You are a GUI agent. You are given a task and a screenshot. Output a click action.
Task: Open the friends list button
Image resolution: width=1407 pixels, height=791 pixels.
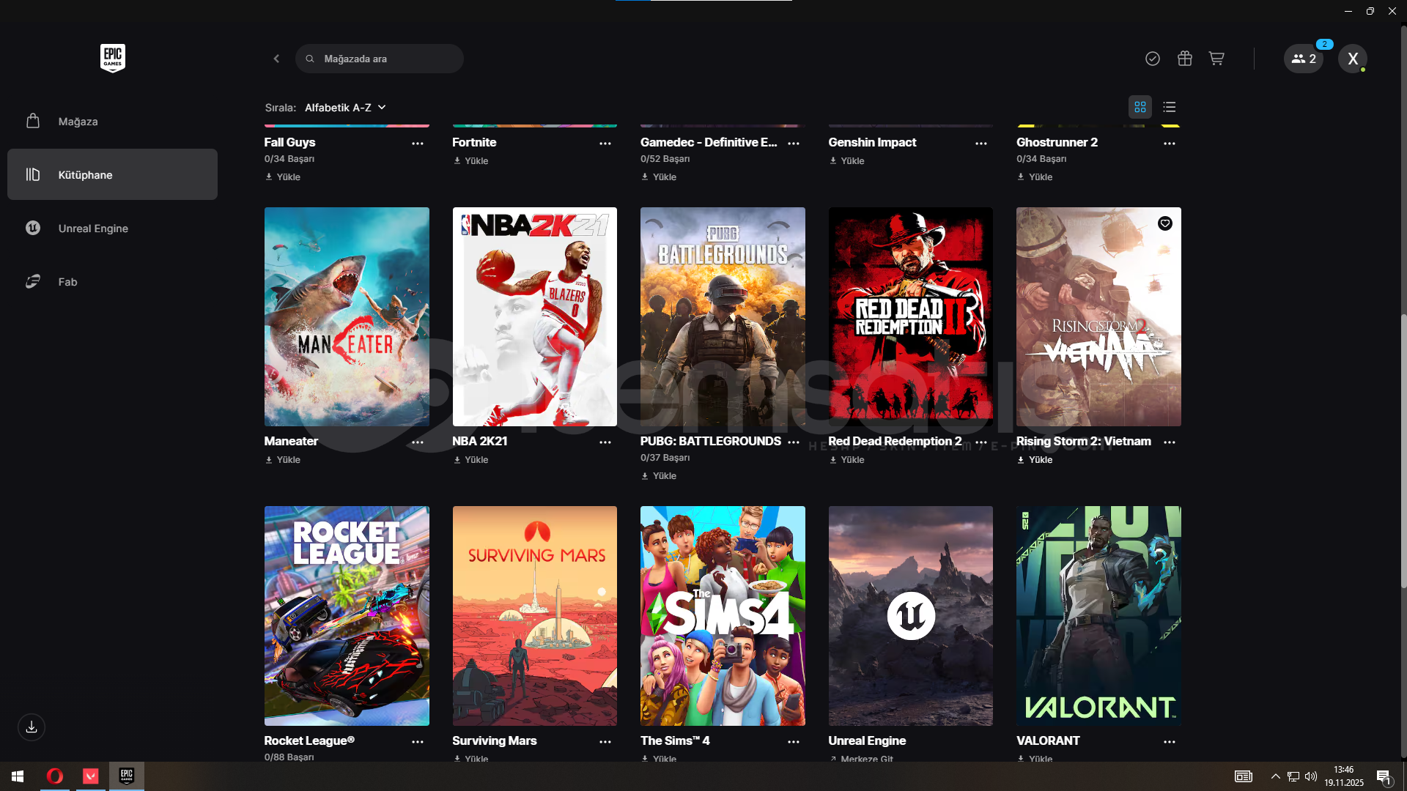tap(1304, 59)
